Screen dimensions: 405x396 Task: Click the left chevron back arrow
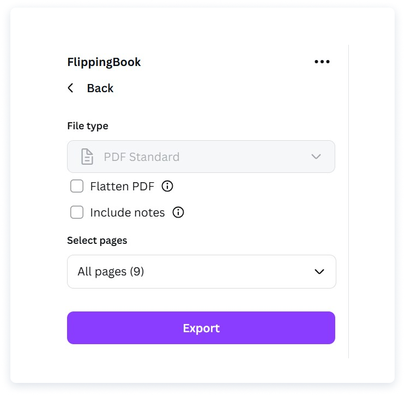[70, 88]
